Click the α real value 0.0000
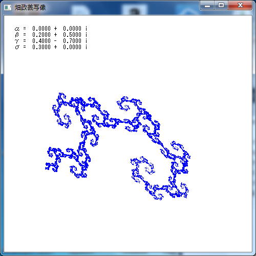 point(41,29)
